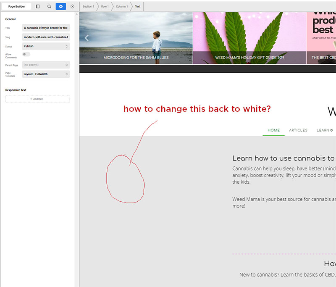Select Column 1 in the breadcrumb
The height and width of the screenshot is (287, 336).
(121, 7)
